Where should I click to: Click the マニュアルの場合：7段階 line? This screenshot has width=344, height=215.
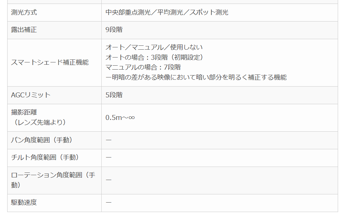(x=143, y=67)
